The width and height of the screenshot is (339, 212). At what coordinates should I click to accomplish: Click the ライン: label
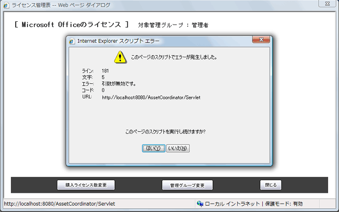coord(88,71)
